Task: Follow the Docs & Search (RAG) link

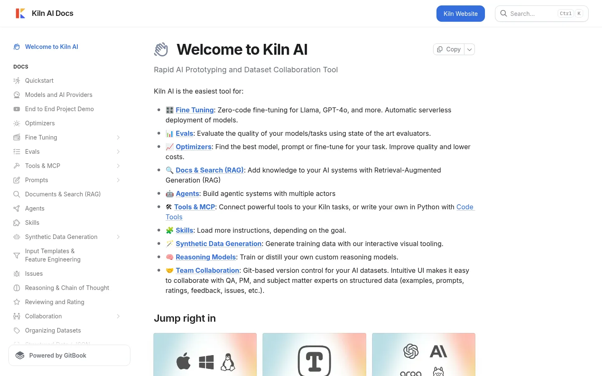Action: click(x=209, y=170)
